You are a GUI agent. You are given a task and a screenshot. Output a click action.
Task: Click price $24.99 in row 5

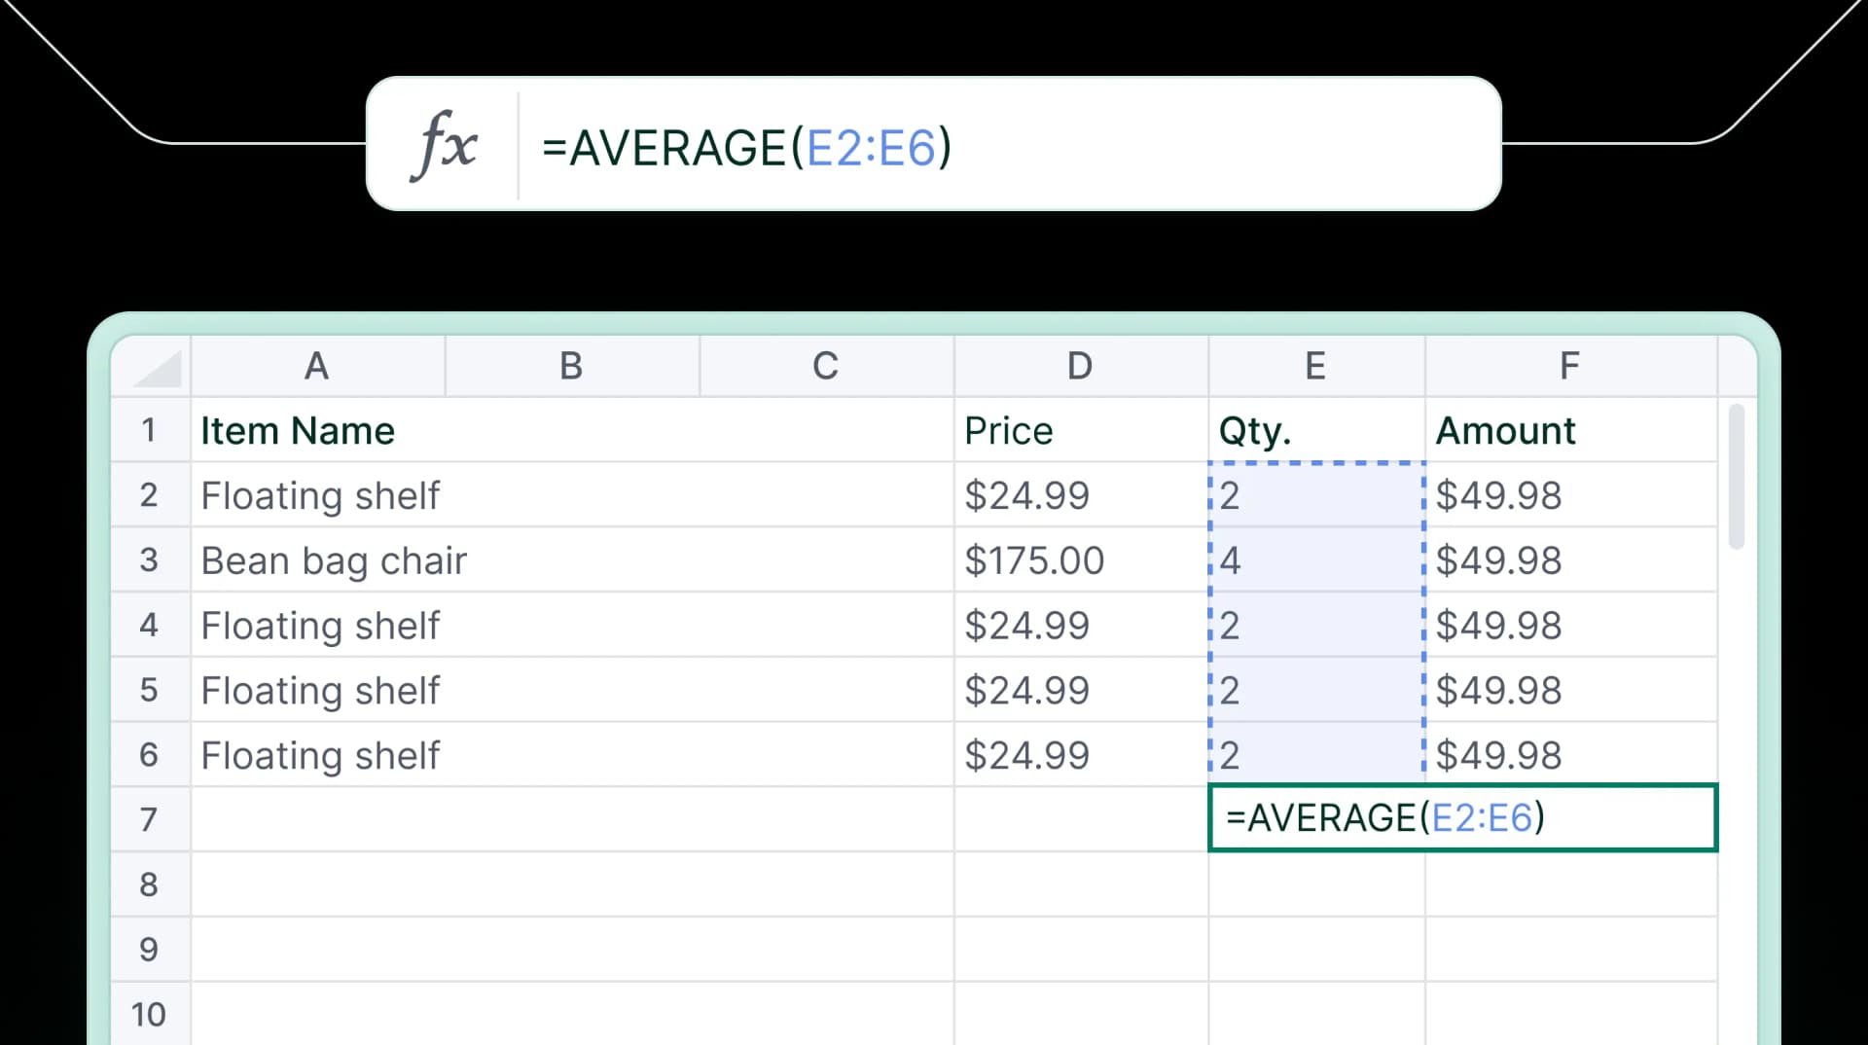(1081, 690)
